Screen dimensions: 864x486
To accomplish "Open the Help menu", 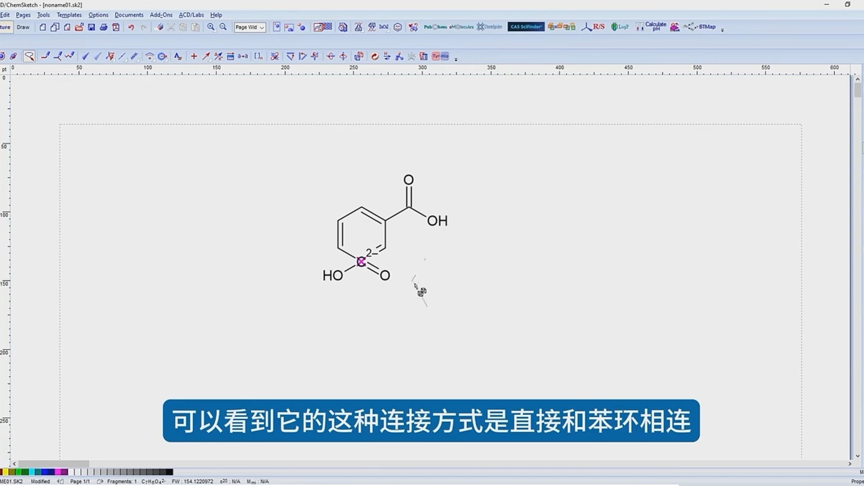I will tap(216, 15).
